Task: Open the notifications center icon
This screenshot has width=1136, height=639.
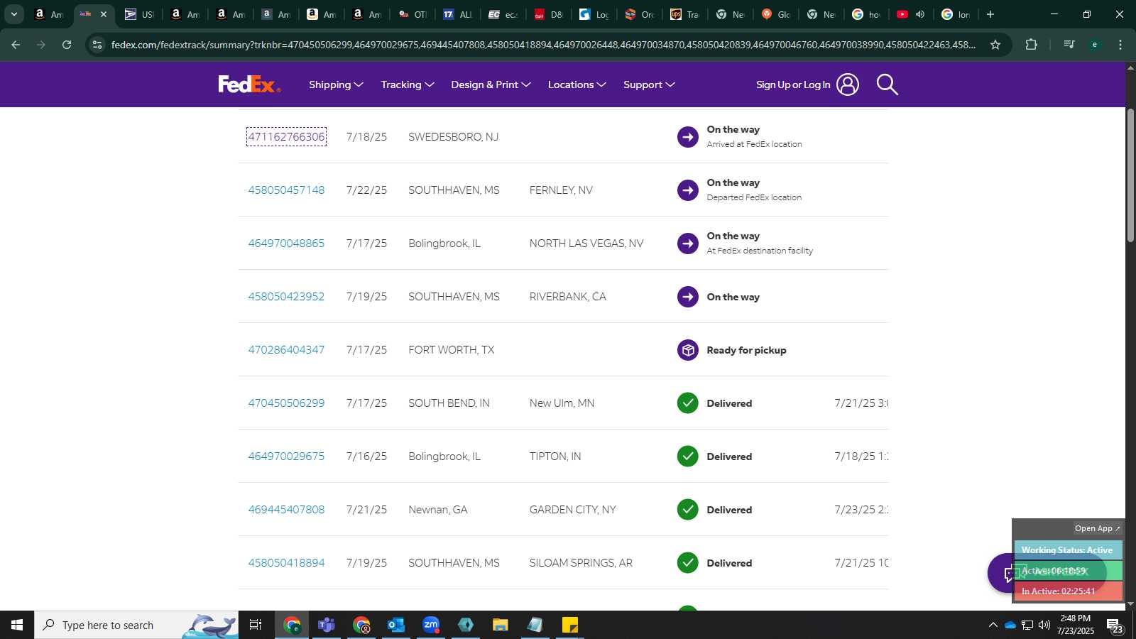Action: pyautogui.click(x=1114, y=626)
